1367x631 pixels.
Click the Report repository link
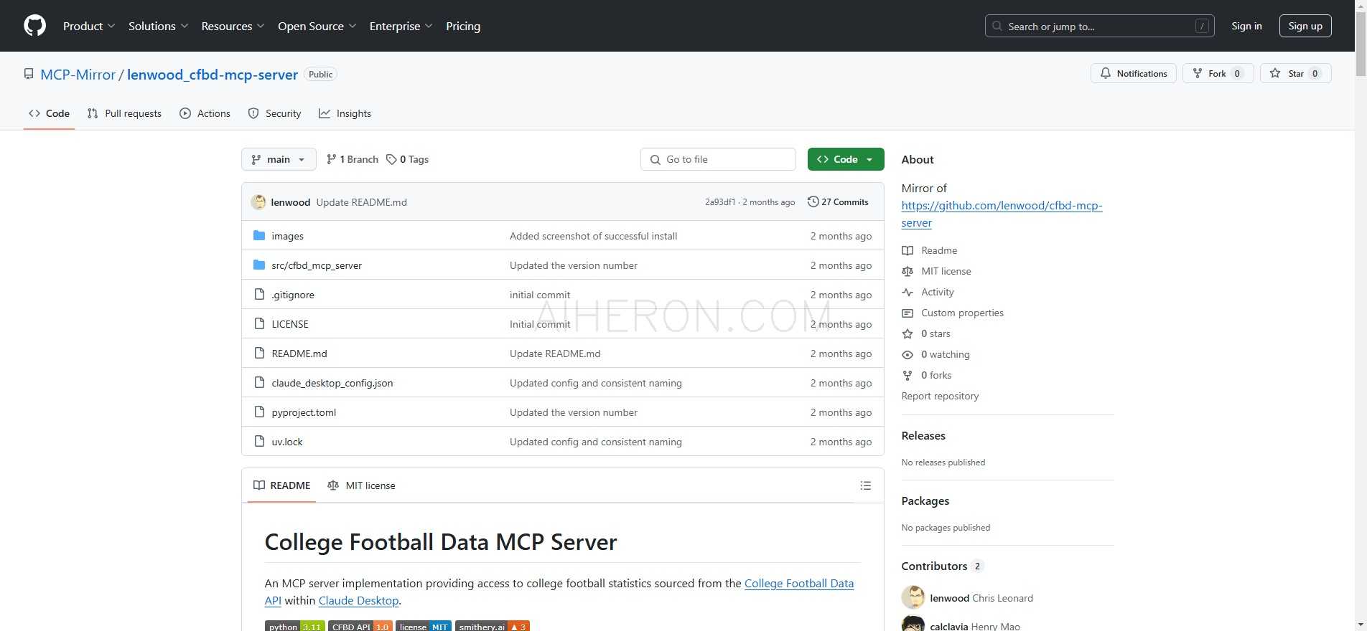click(940, 396)
